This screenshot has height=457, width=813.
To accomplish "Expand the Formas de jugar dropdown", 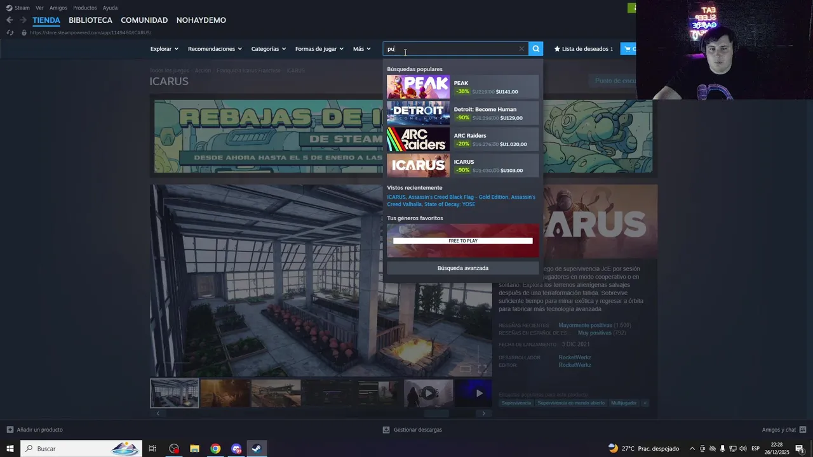I will 319,49.
